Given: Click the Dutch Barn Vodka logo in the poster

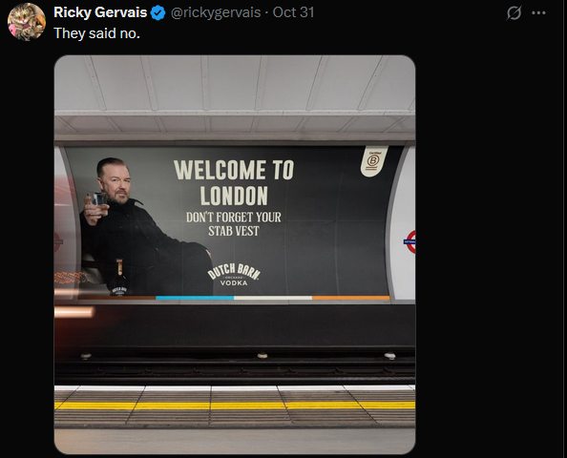Looking at the screenshot, I should 234,275.
